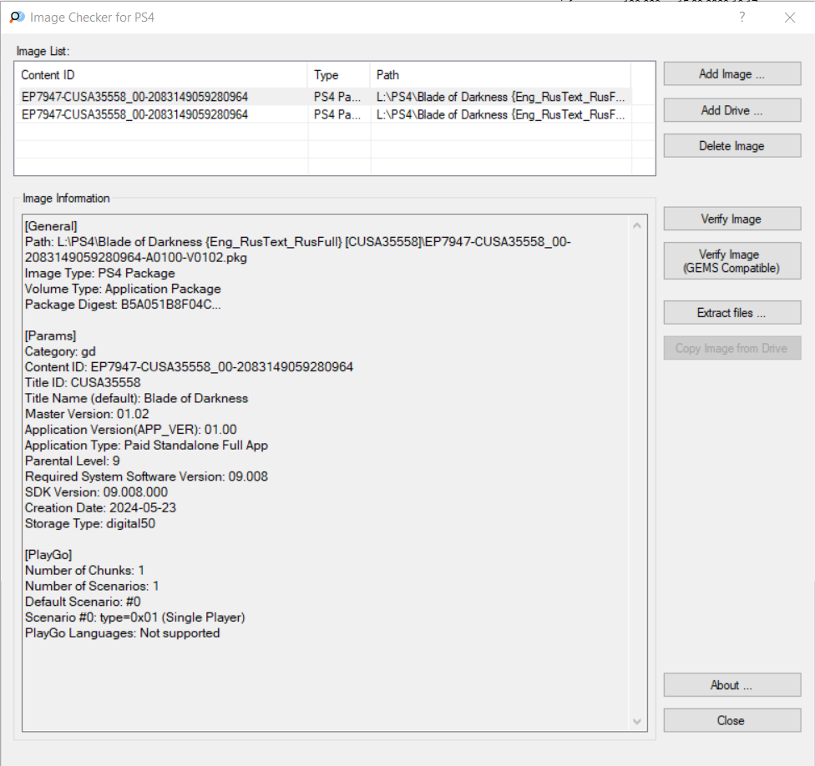Click the Parental Level: 9 line
Screen dimensions: 815x766
pos(73,461)
